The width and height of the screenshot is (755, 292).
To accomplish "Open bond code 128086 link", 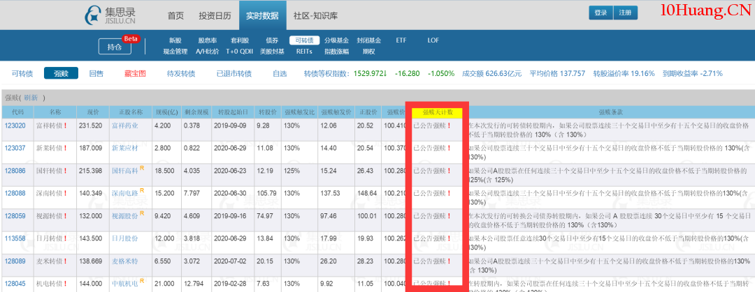I will click(15, 171).
